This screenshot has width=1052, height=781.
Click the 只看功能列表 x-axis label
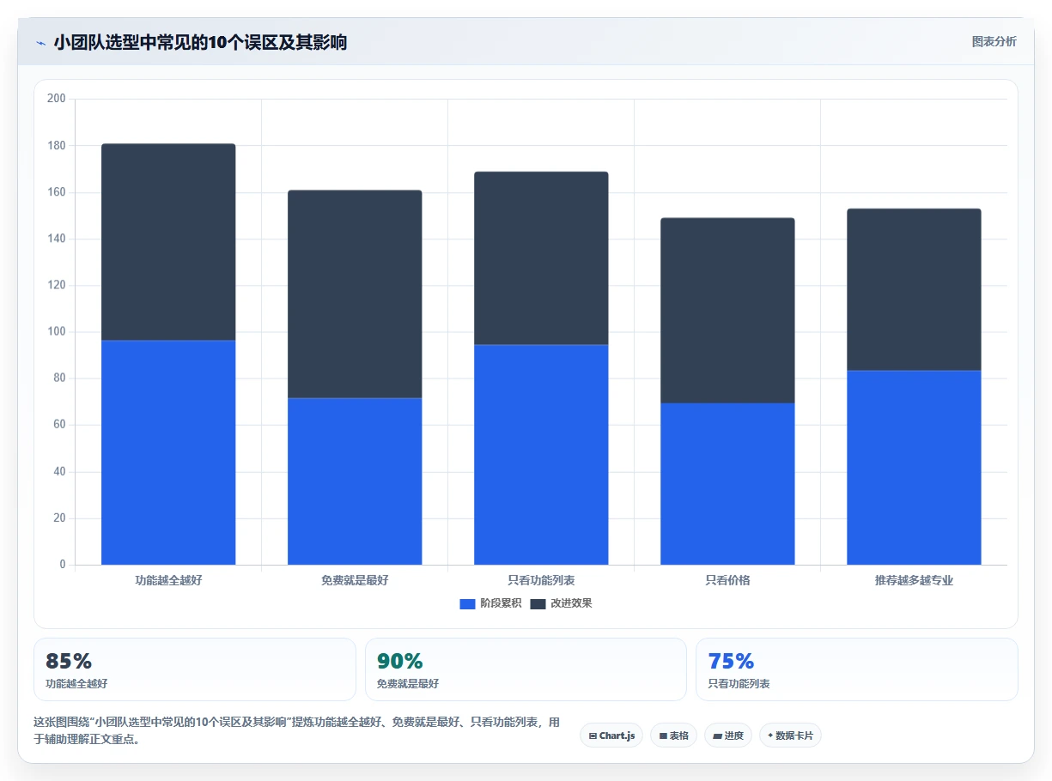(541, 580)
